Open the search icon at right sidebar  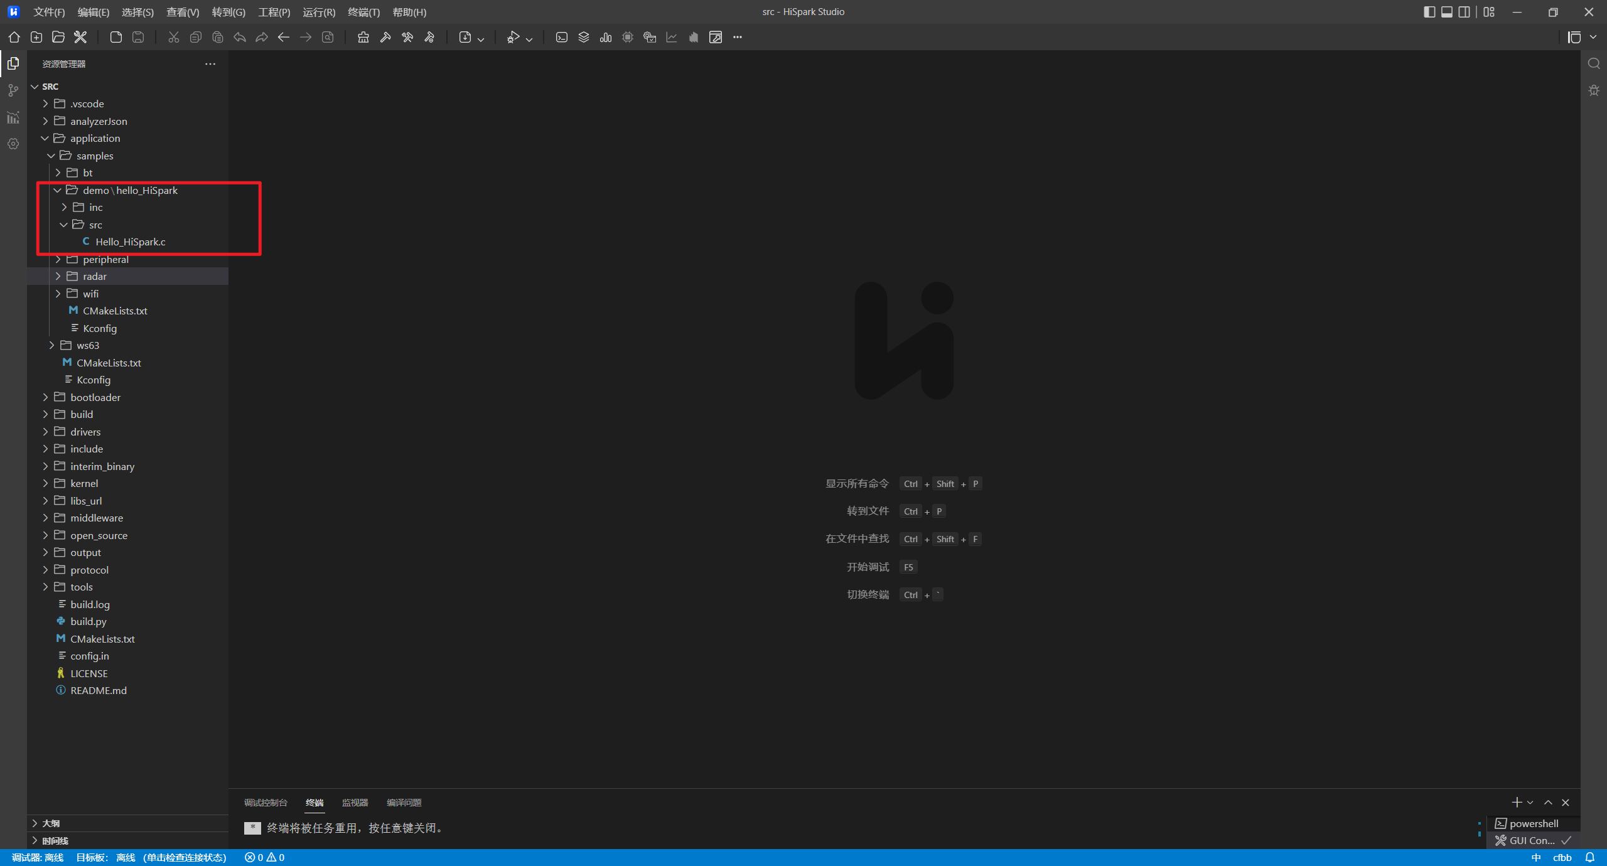pyautogui.click(x=1593, y=63)
